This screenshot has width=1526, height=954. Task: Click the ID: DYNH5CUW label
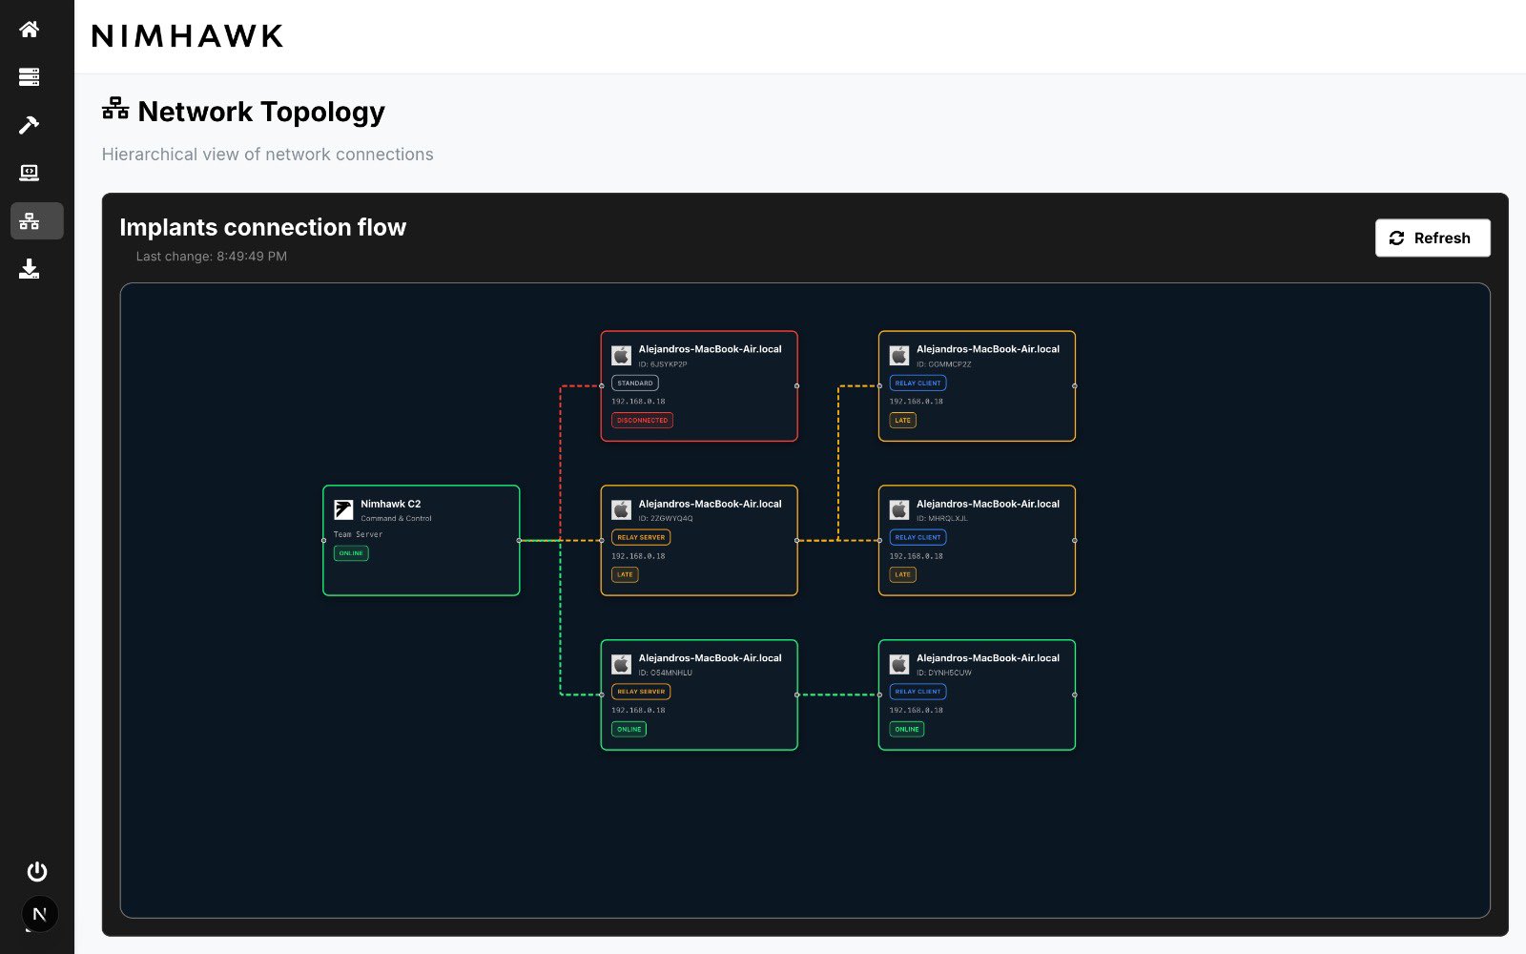944,674
